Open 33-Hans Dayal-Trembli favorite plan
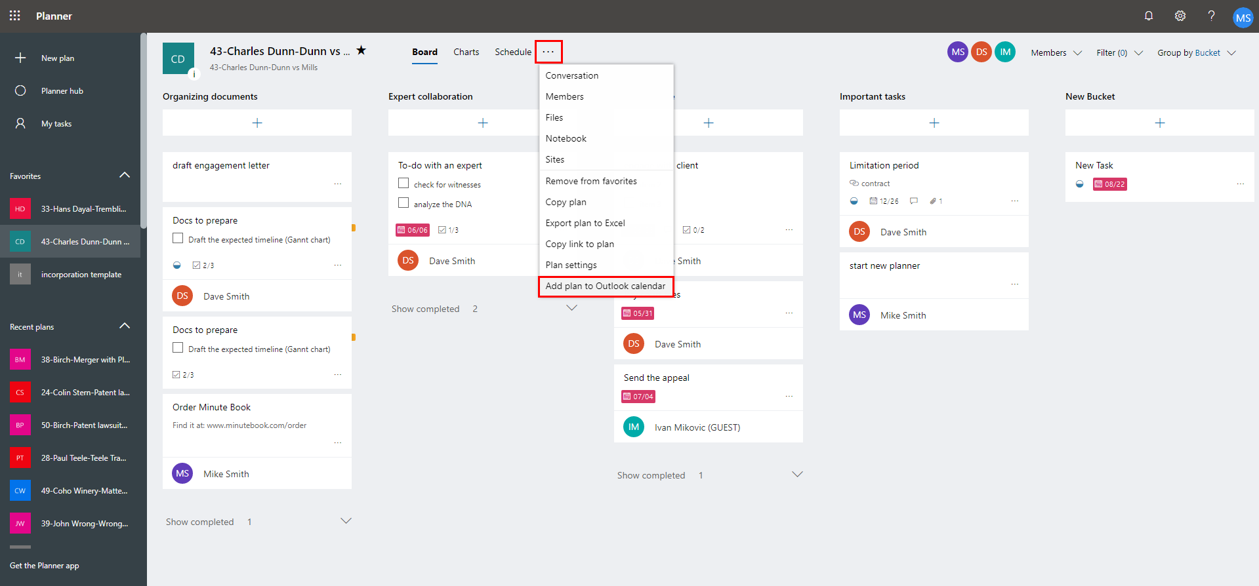The width and height of the screenshot is (1259, 586). click(70, 209)
